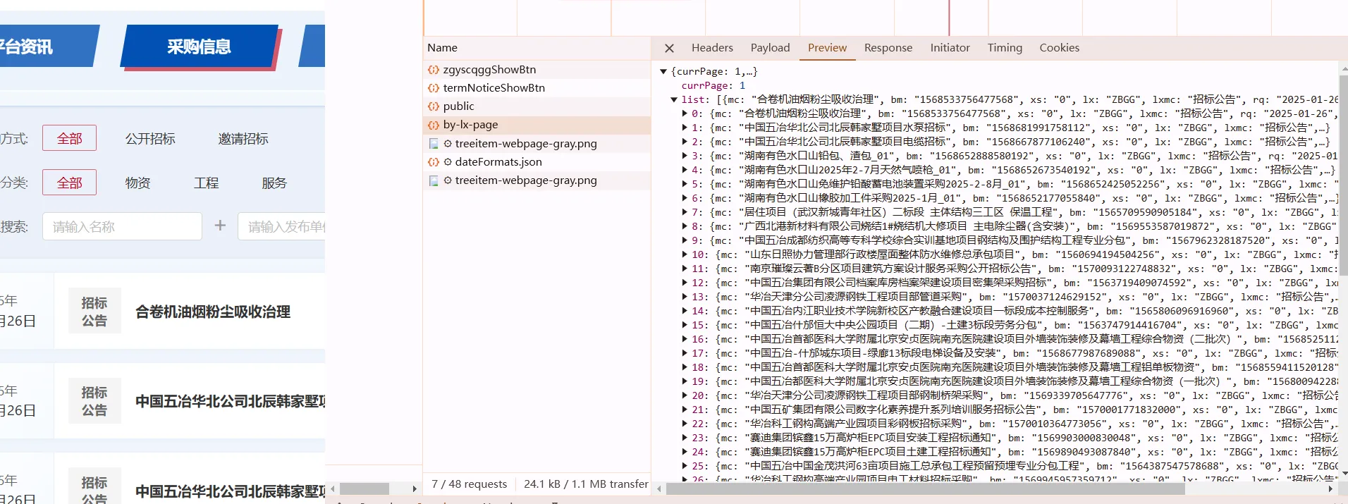This screenshot has height=504, width=1348.
Task: Expand list item 6 橡胶加工件采购
Action: [685, 198]
